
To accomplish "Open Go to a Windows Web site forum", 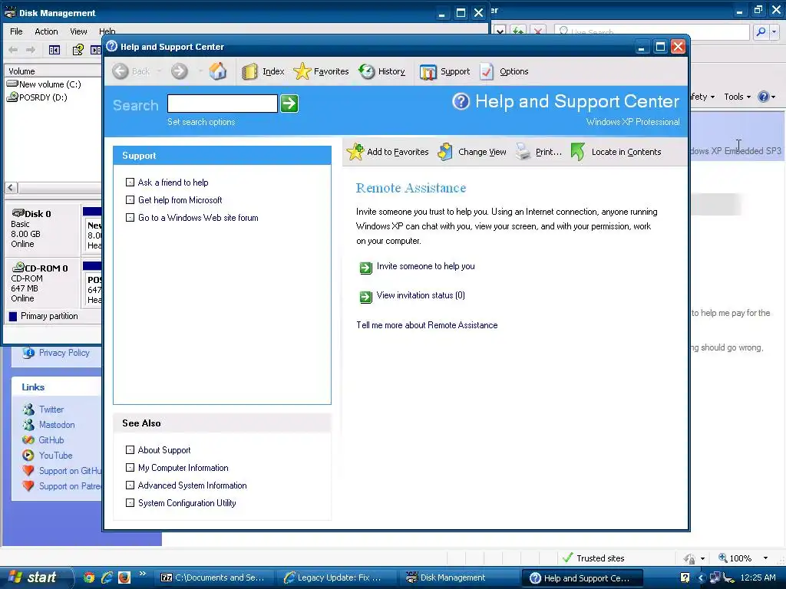I will pos(198,217).
